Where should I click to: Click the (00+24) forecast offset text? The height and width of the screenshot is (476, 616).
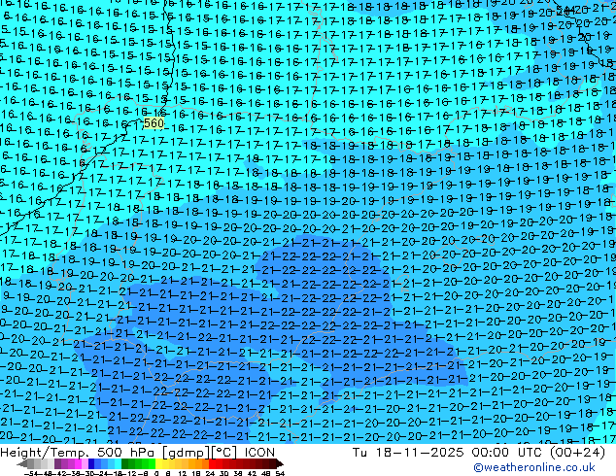(x=577, y=453)
